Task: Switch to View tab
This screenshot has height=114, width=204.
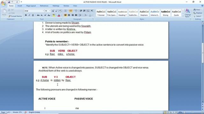Action: point(75,6)
